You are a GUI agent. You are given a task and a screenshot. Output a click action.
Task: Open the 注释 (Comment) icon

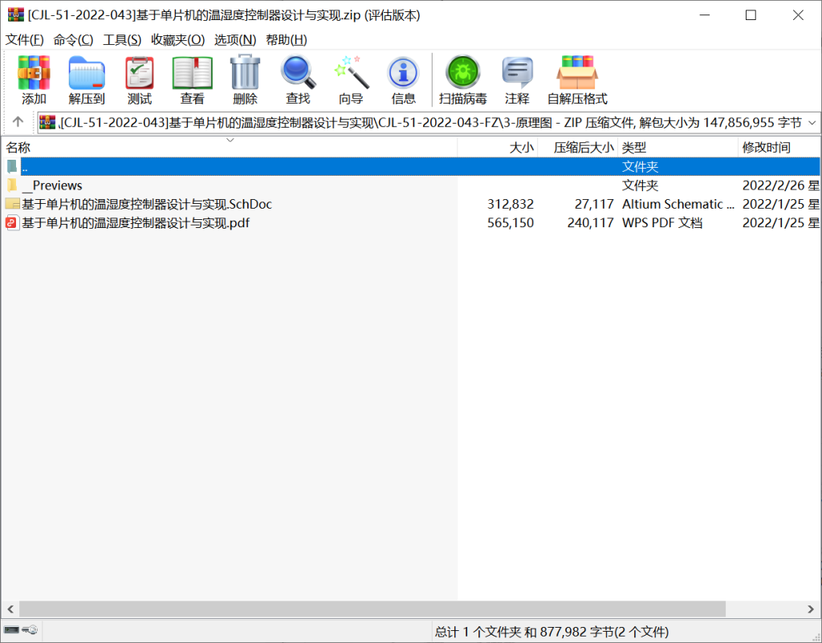(x=517, y=74)
